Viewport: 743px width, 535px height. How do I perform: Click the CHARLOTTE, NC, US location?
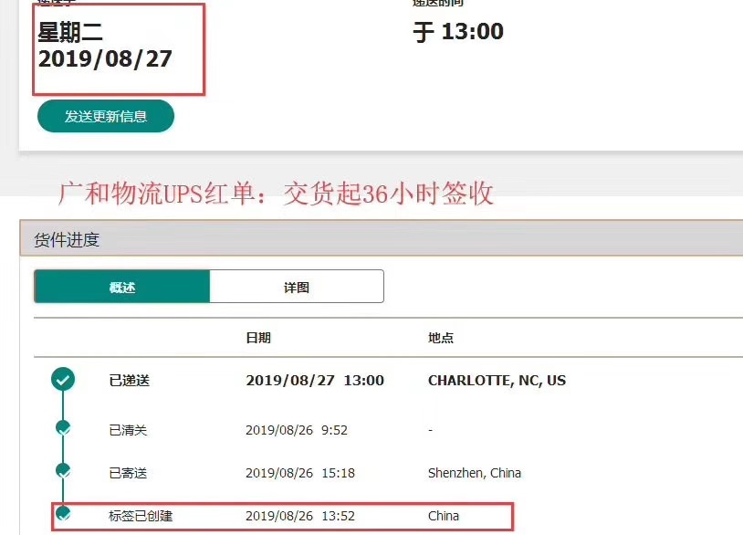click(x=497, y=381)
